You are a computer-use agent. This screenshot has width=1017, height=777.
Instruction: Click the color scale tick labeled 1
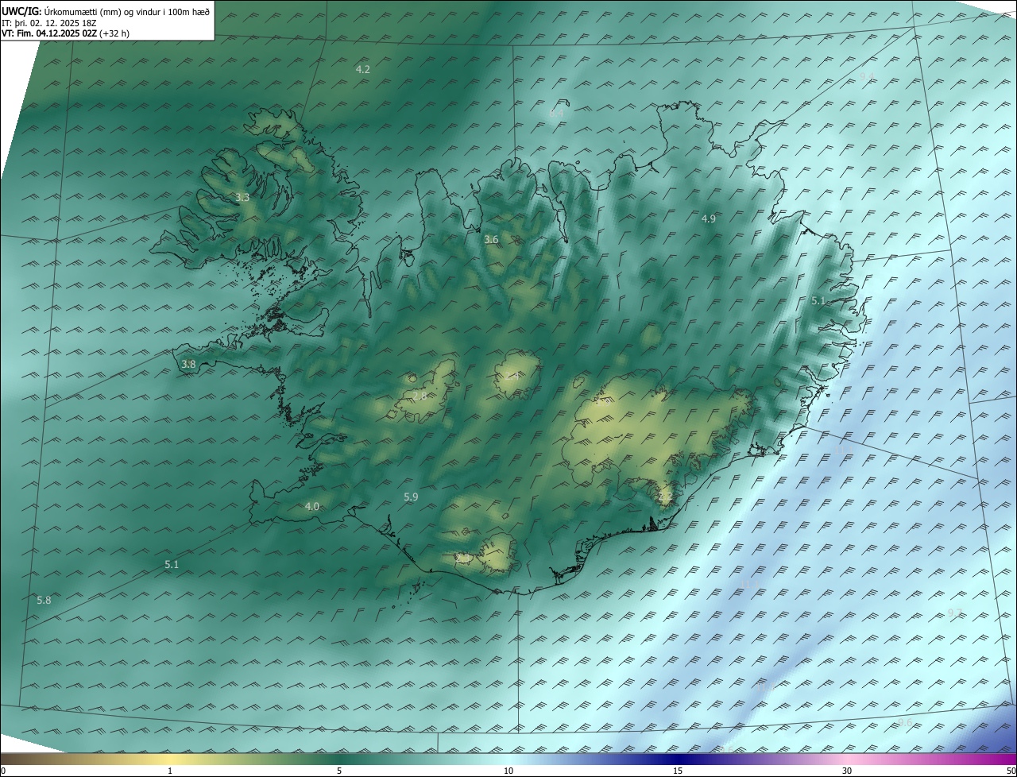point(170,771)
